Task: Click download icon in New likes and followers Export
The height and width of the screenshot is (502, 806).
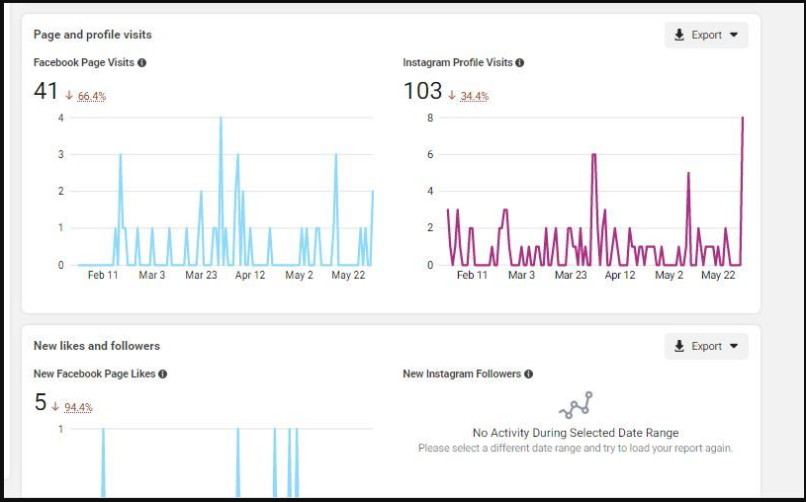Action: click(679, 346)
